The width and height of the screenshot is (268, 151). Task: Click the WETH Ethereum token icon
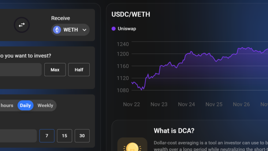(57, 30)
